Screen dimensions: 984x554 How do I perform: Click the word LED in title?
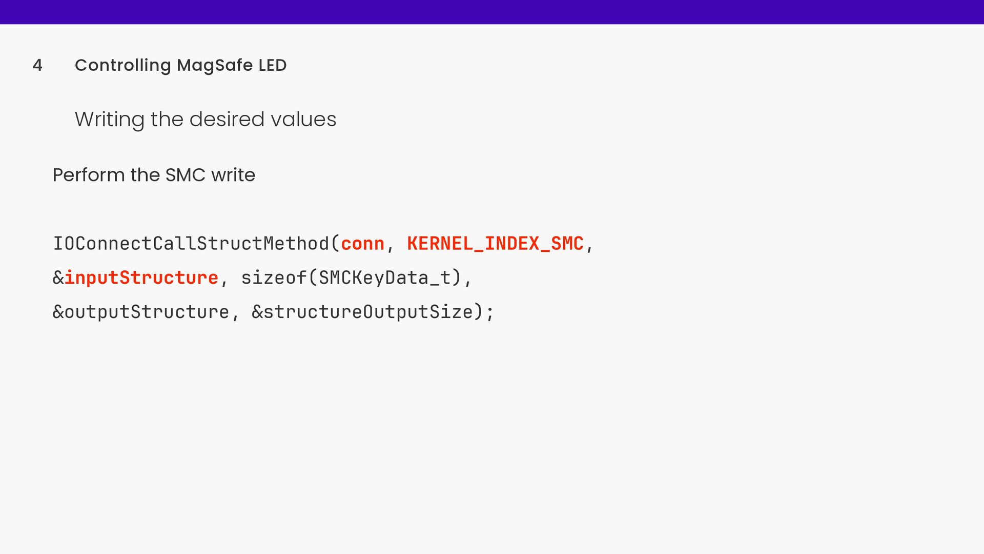coord(273,65)
